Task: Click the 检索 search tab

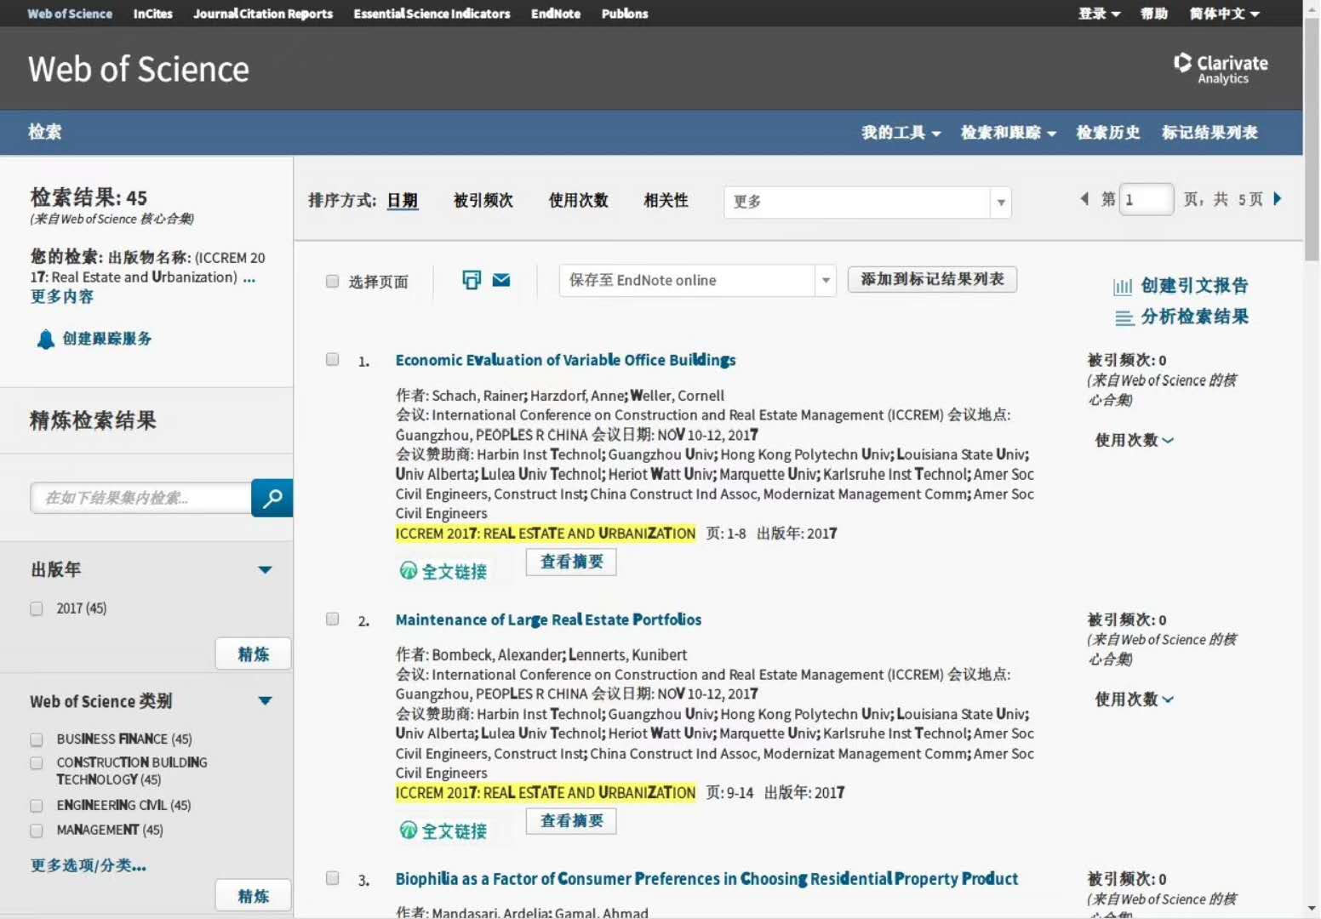Action: (44, 132)
